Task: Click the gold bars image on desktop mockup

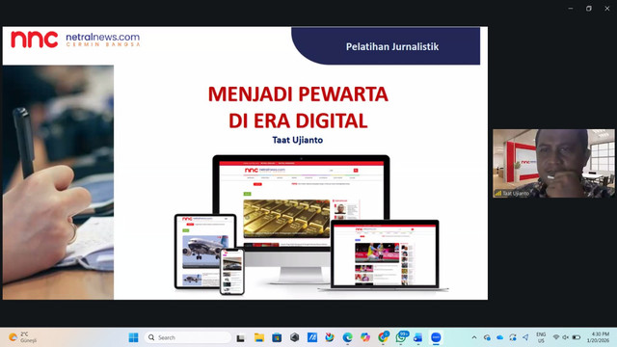Action: (286, 219)
